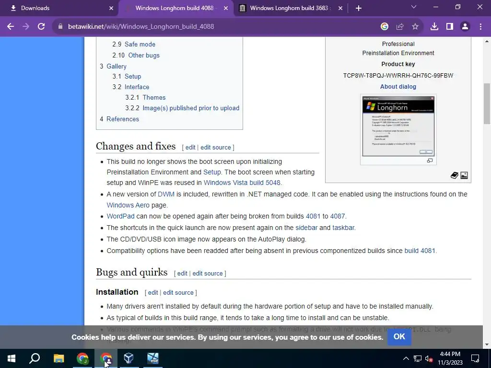Screen dimensions: 491x368
Task: Click the forward navigation arrow
Action: 26,27
